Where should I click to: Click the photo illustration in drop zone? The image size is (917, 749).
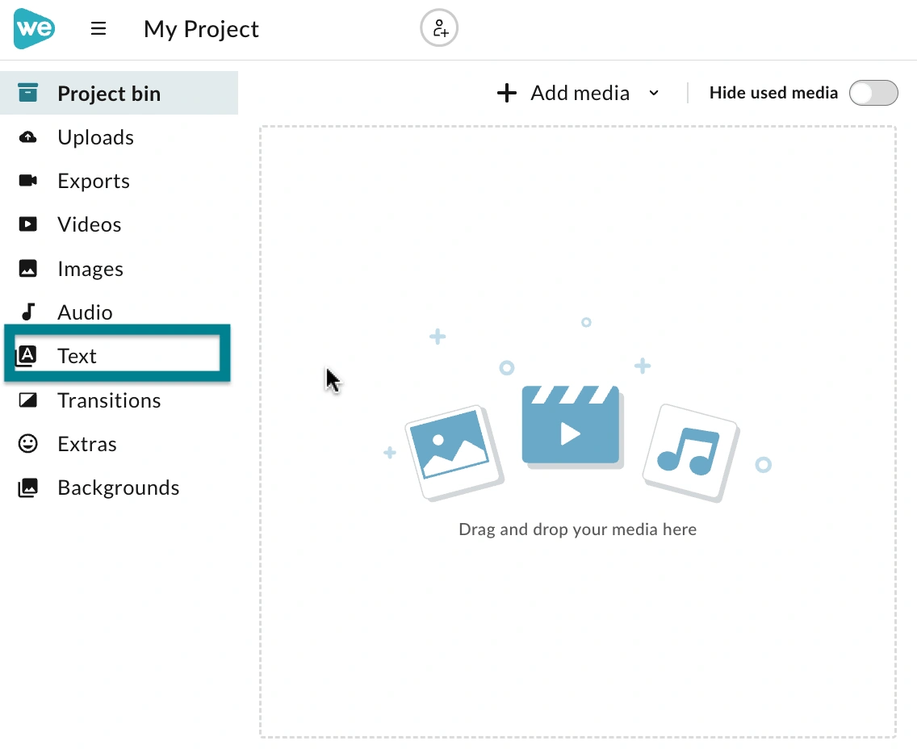click(x=454, y=453)
